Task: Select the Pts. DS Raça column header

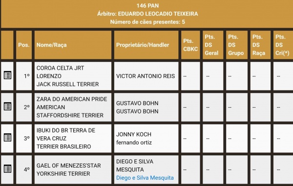Action: click(260, 45)
